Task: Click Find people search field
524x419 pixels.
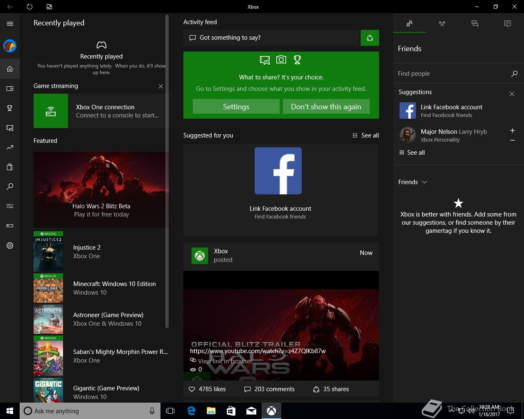Action: 452,74
